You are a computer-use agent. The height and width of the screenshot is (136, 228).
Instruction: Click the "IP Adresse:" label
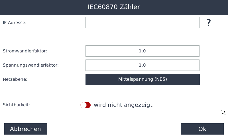click(x=15, y=23)
